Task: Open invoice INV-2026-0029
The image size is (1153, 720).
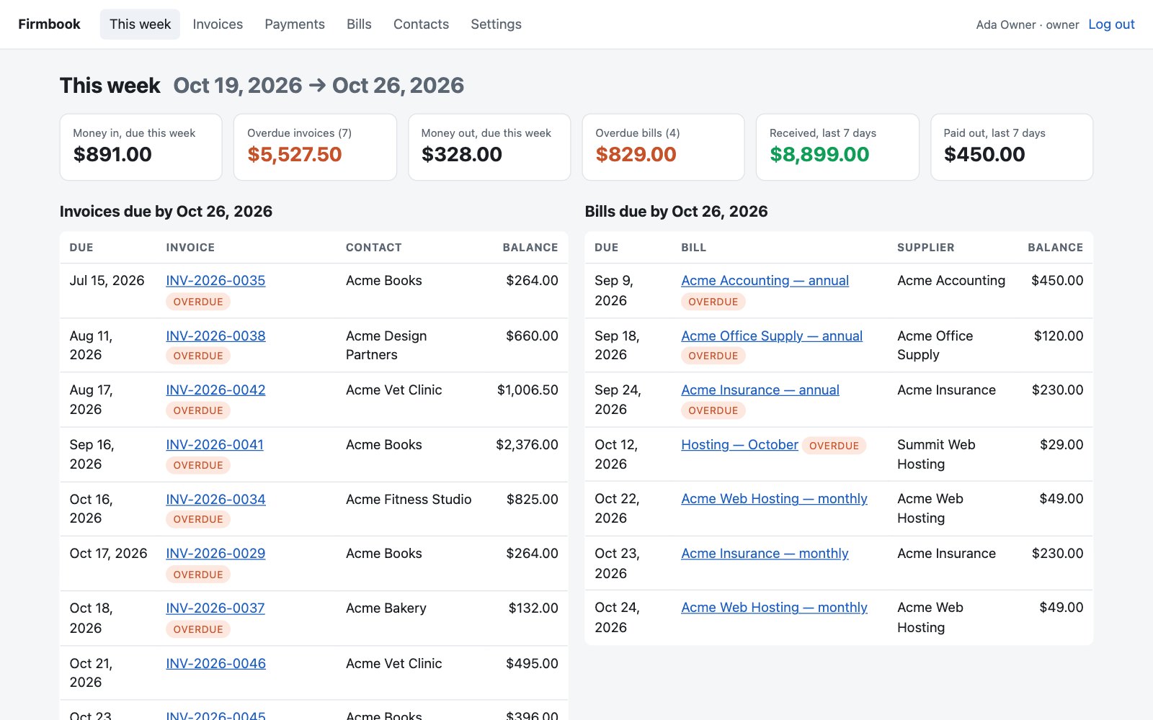Action: [215, 554]
